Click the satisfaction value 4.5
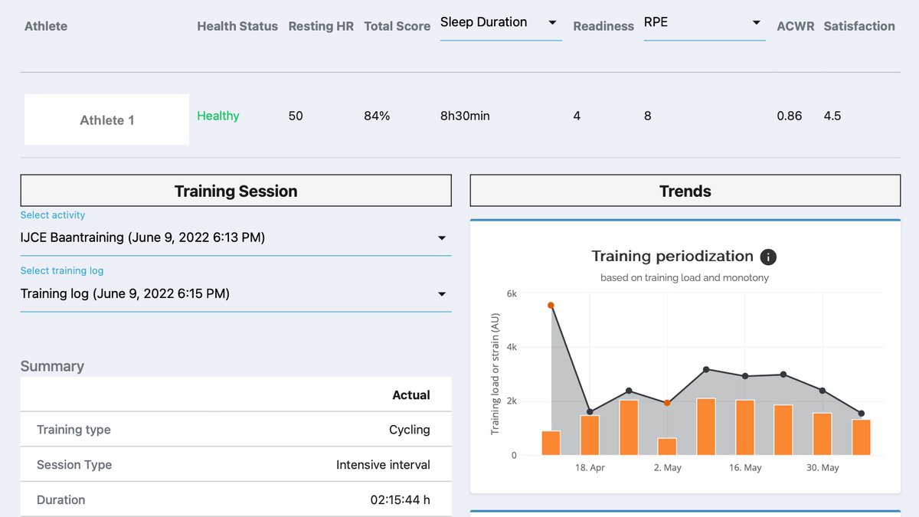 832,116
